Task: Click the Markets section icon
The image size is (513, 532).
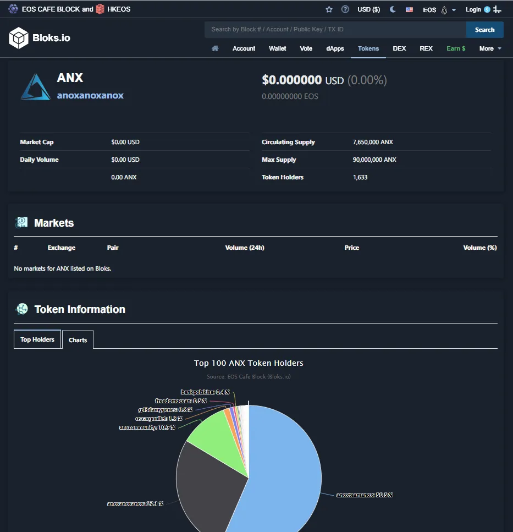Action: click(21, 223)
